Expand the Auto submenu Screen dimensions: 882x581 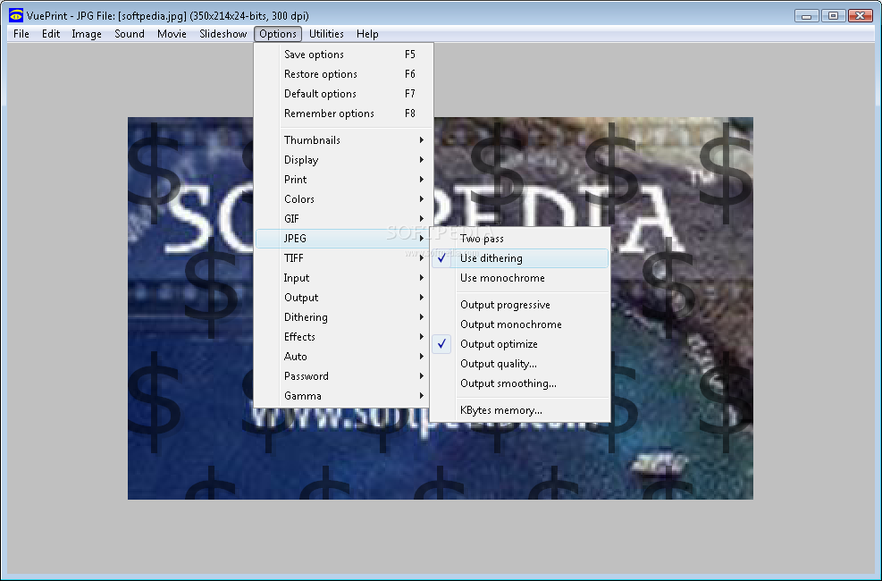point(344,357)
